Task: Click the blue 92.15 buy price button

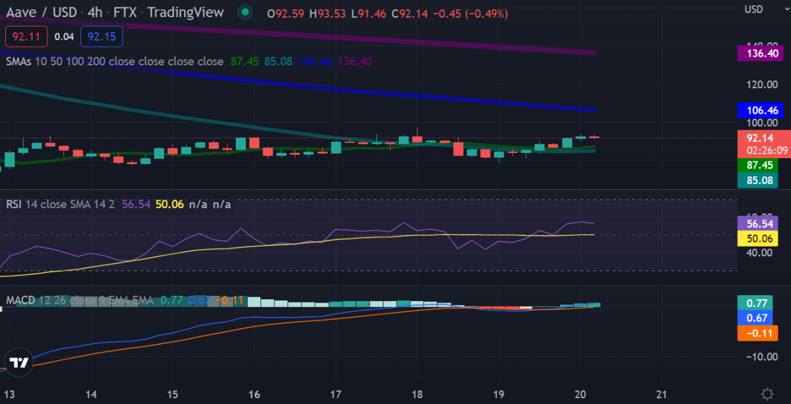Action: tap(102, 37)
